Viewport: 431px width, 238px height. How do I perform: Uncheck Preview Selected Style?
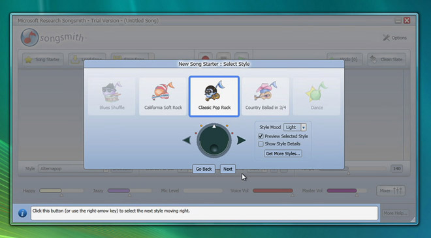click(261, 136)
